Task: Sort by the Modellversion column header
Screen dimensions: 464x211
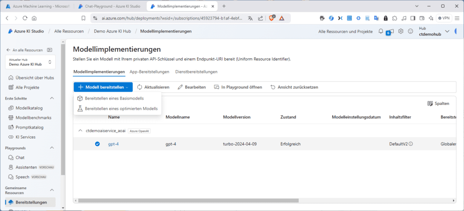Action: pyautogui.click(x=237, y=117)
